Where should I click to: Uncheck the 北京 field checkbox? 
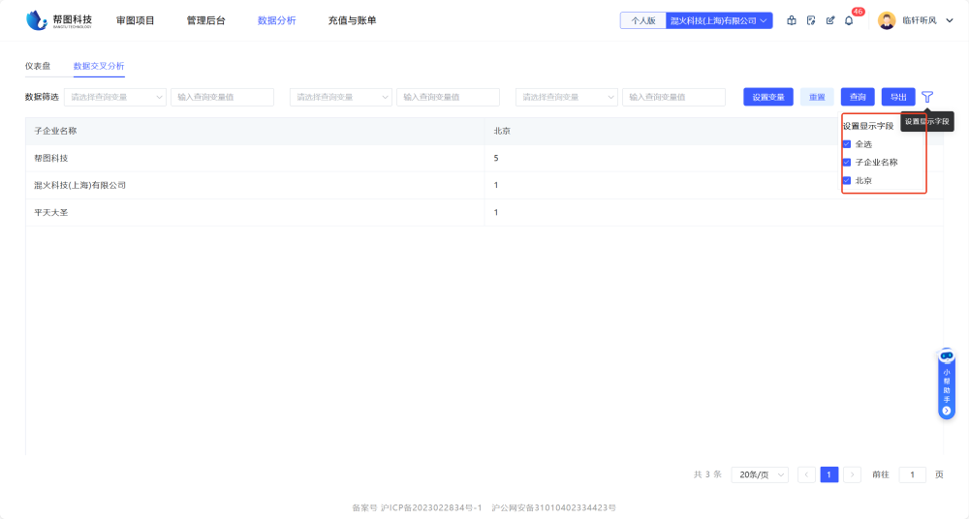click(847, 181)
